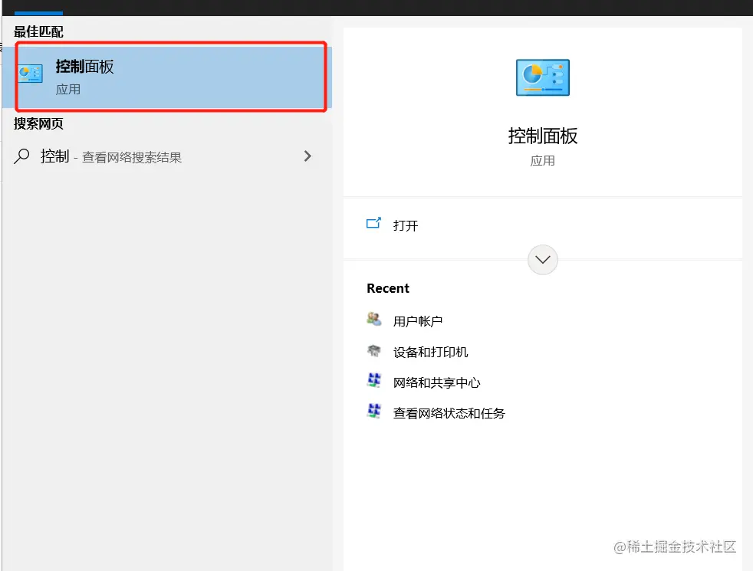Screen dimensions: 753x571
Task: Click the 搜索网页 section header
Action: tap(38, 124)
